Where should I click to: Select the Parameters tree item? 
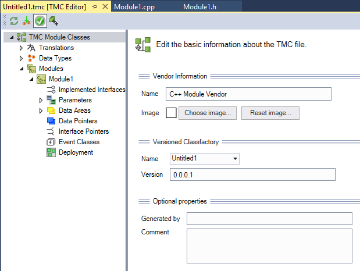[x=75, y=100]
